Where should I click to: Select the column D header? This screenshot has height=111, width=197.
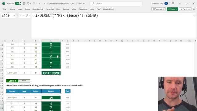tap(36, 41)
